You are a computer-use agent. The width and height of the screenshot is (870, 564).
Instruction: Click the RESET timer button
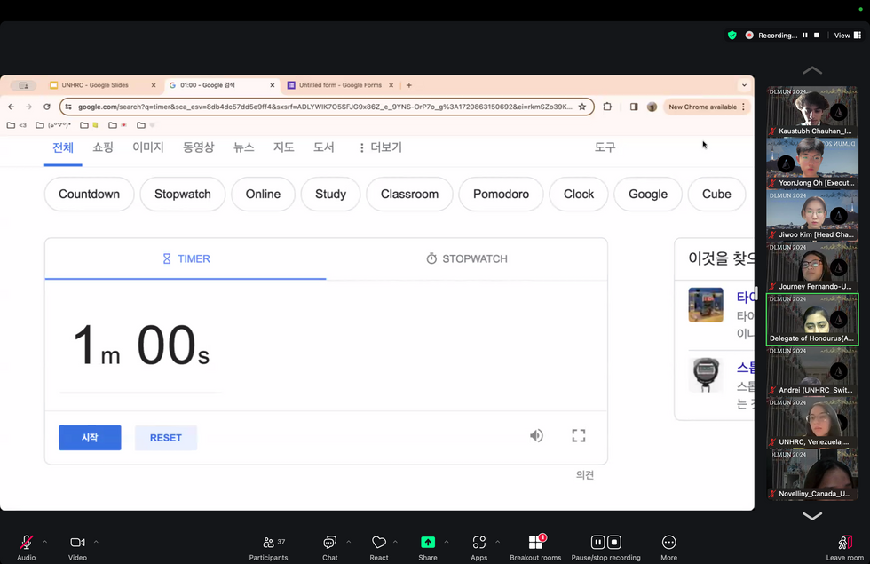coord(166,437)
